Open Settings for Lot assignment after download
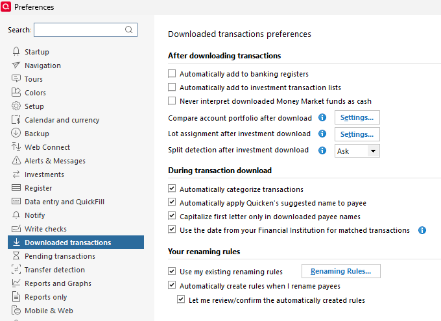Viewport: 441px width, 321px height. coord(357,134)
